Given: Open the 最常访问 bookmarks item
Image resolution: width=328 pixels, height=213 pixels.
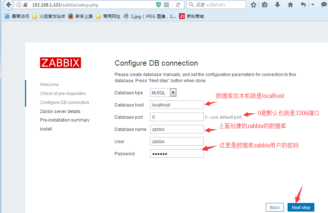Looking at the screenshot, I should [x=17, y=16].
